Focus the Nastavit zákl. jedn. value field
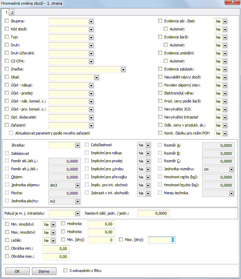Screen dimensions: 241x279 [x=153, y=213]
